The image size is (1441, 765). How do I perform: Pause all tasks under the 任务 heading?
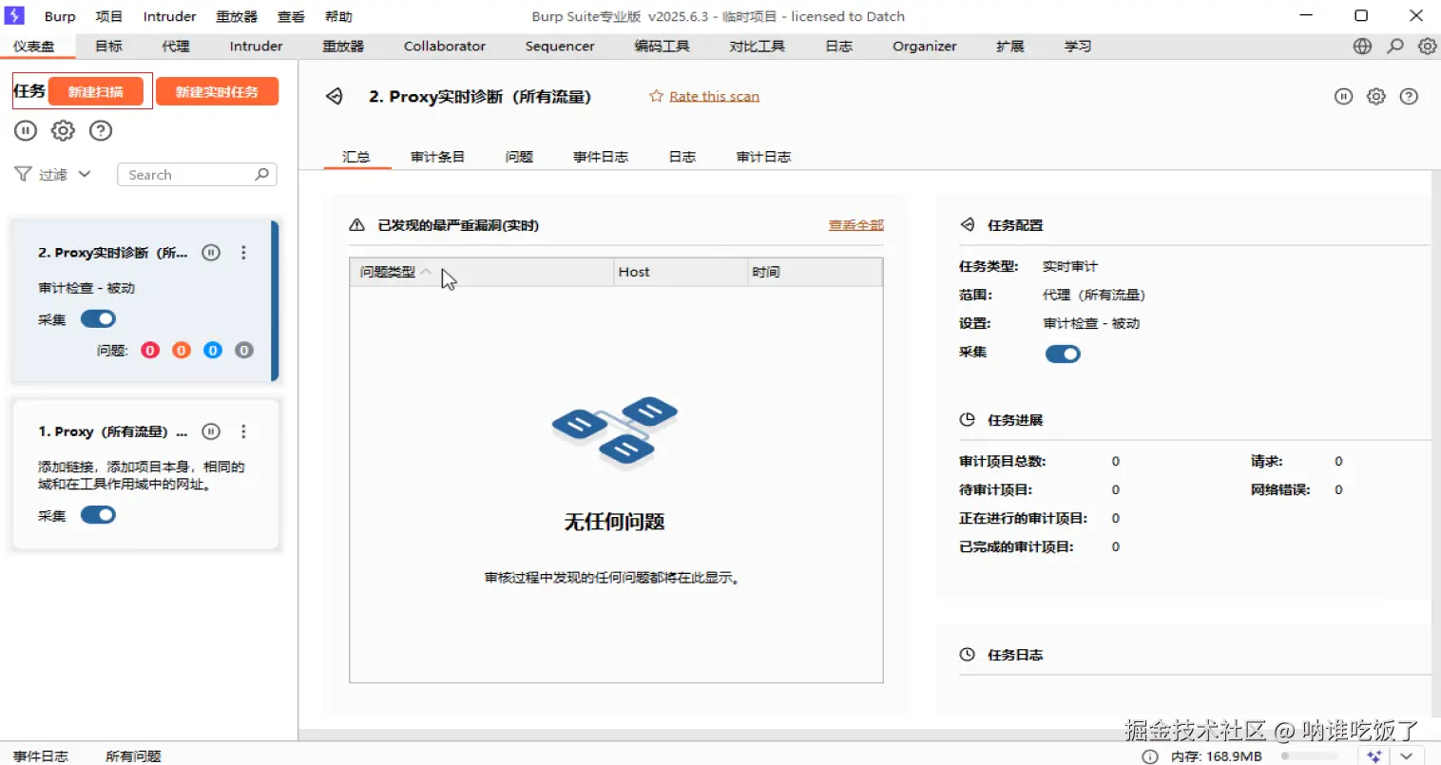pyautogui.click(x=26, y=131)
